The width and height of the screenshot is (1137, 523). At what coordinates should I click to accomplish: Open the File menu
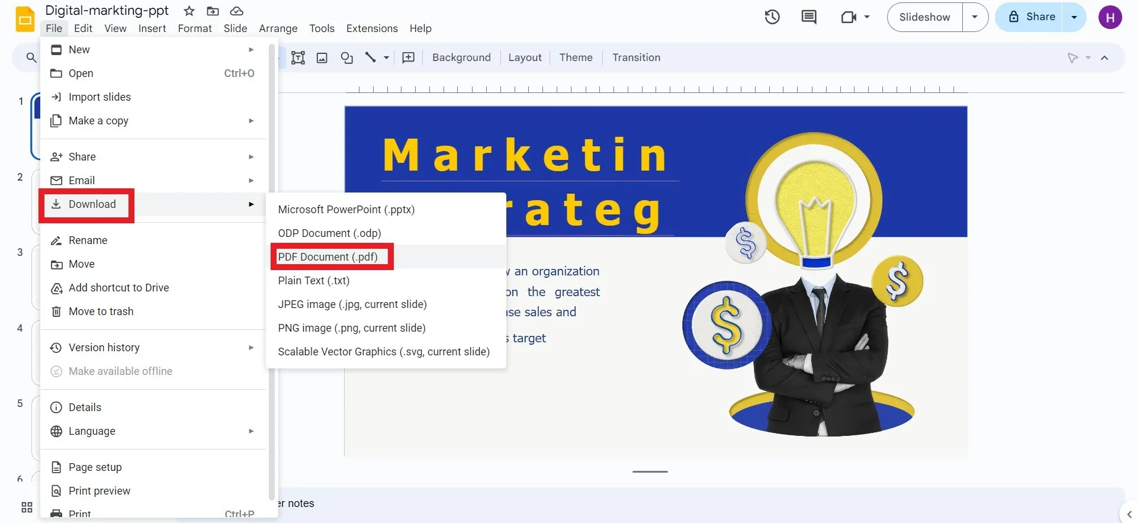point(54,28)
